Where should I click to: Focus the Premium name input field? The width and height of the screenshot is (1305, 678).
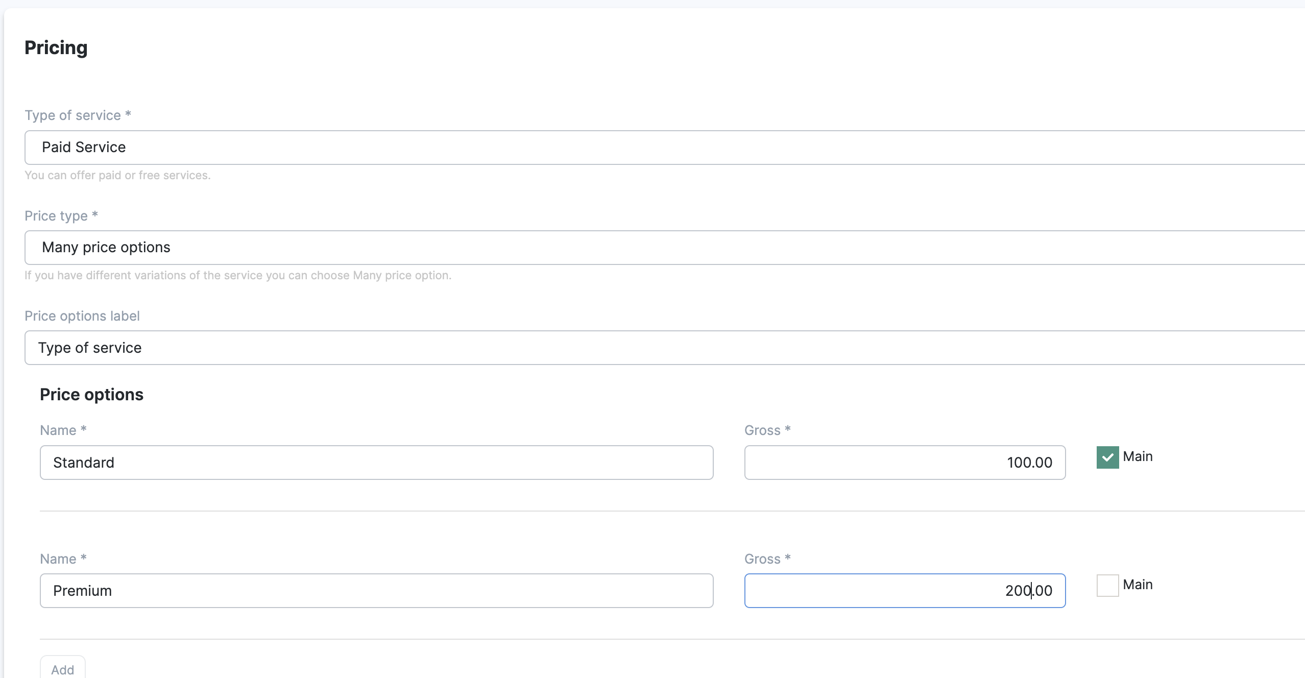tap(376, 591)
